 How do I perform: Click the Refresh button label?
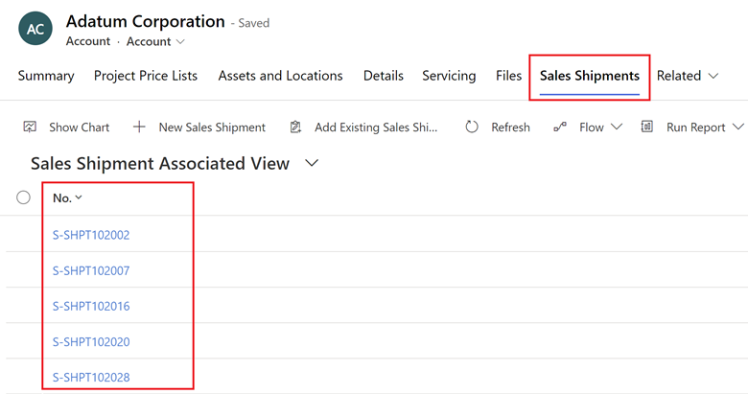coord(510,127)
